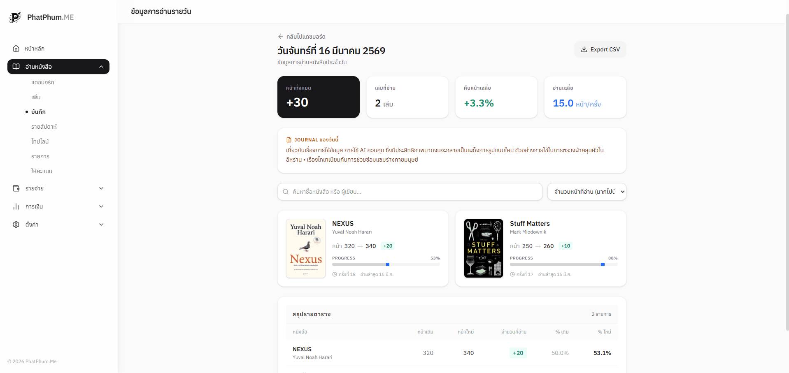The image size is (789, 373).
Task: Collapse the อ่านหนังสือ sidebar section
Action: (x=101, y=67)
